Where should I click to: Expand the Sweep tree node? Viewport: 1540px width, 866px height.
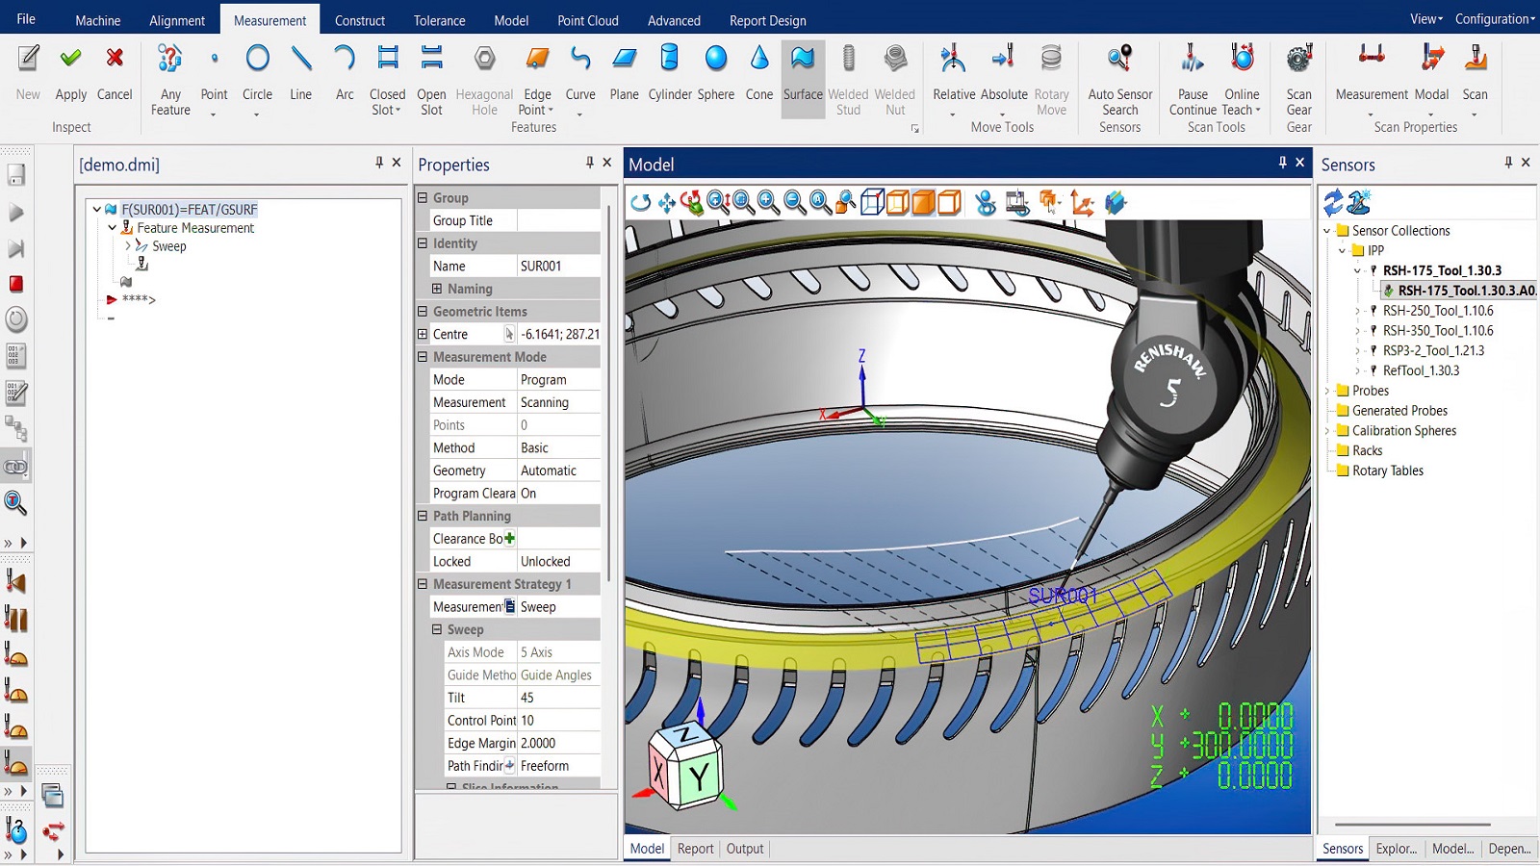pyautogui.click(x=127, y=246)
